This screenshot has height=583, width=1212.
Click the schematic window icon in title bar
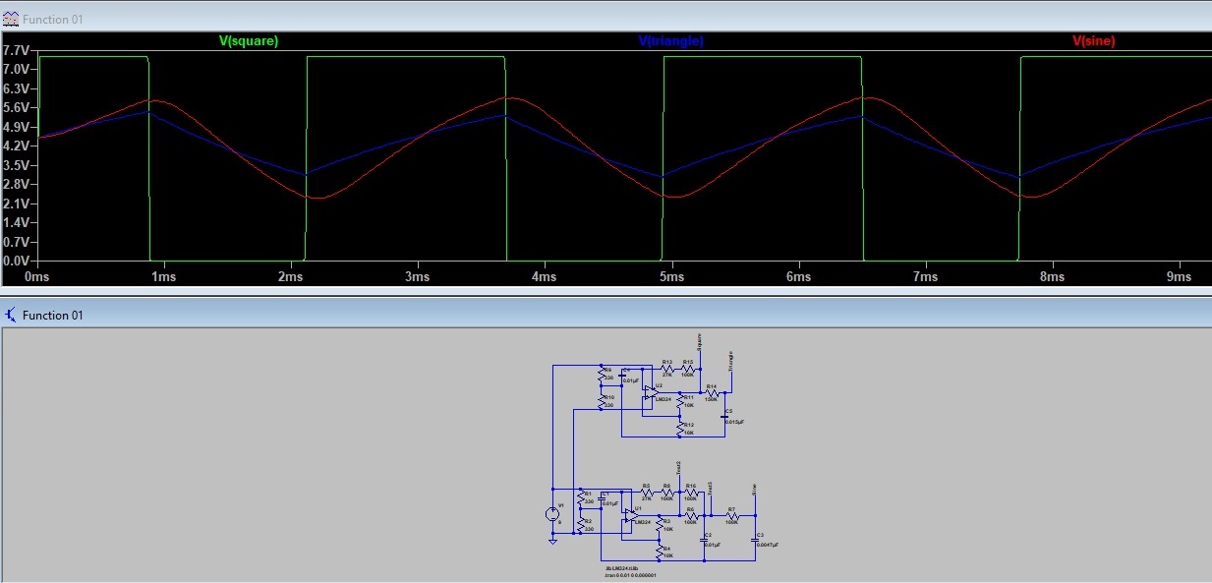(11, 315)
